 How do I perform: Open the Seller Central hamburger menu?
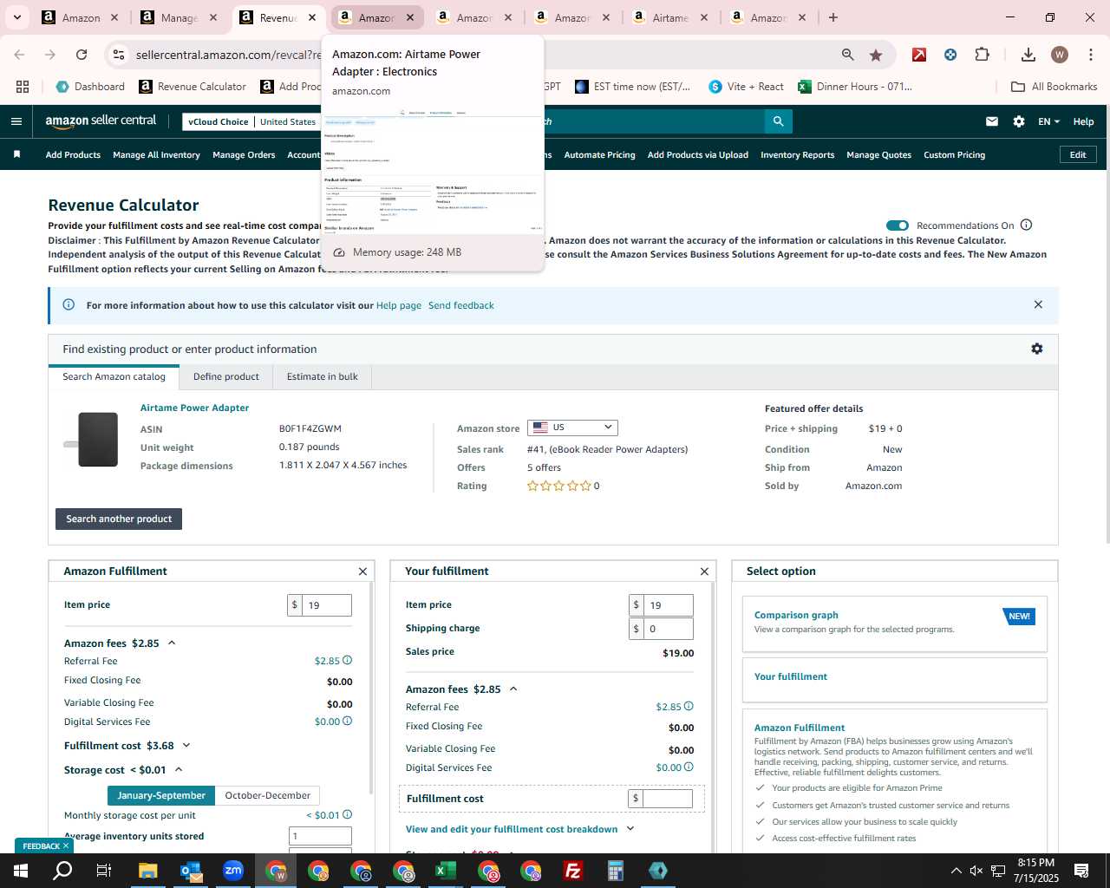(16, 121)
